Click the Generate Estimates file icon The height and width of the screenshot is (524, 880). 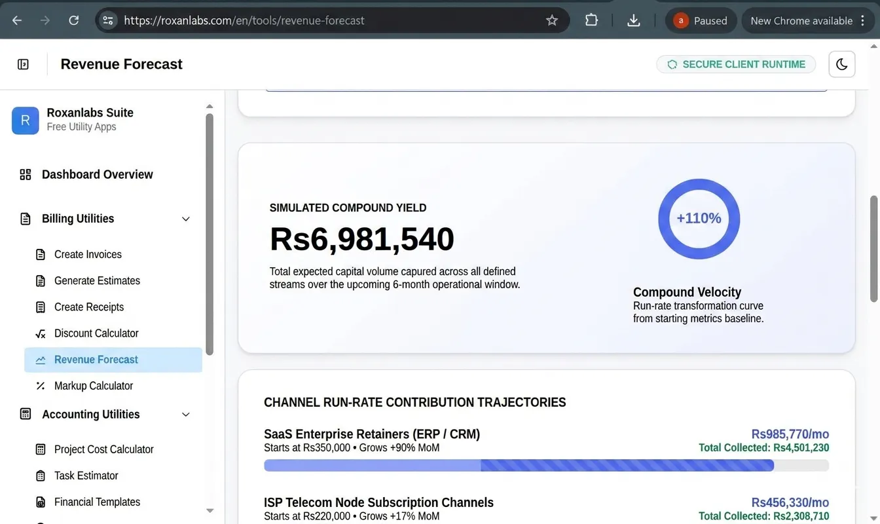pyautogui.click(x=41, y=281)
